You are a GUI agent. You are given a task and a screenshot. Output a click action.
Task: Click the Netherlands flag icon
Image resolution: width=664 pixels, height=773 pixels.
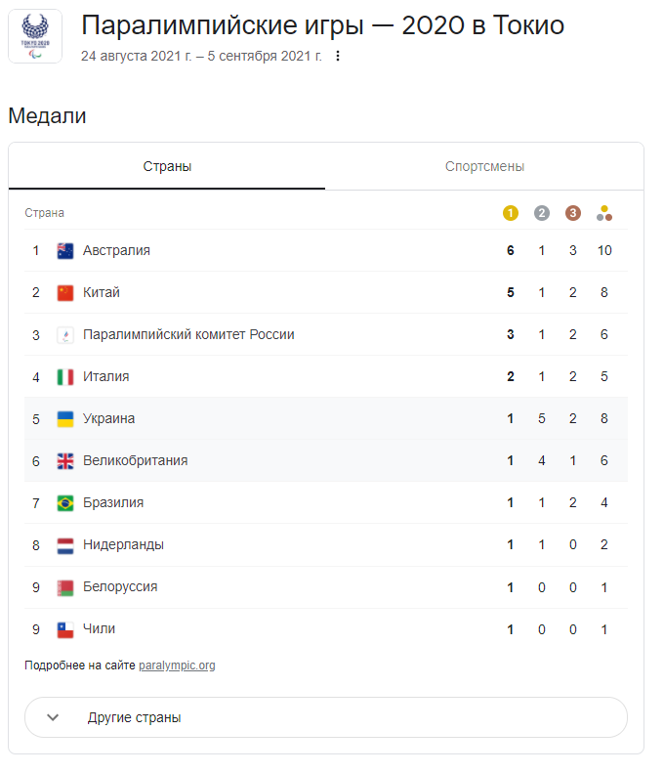(65, 544)
